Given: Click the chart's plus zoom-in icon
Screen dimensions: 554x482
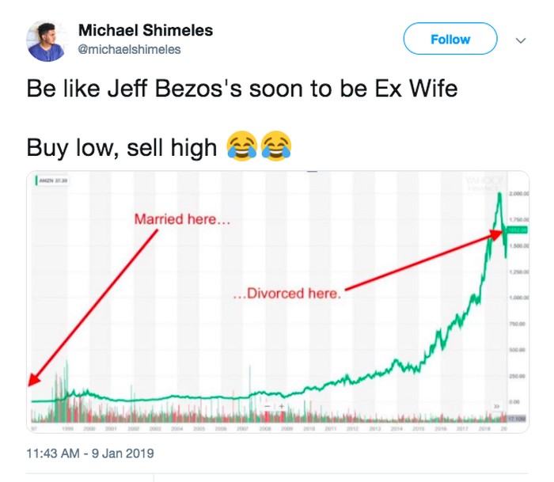Looking at the screenshot, I should 281,407.
